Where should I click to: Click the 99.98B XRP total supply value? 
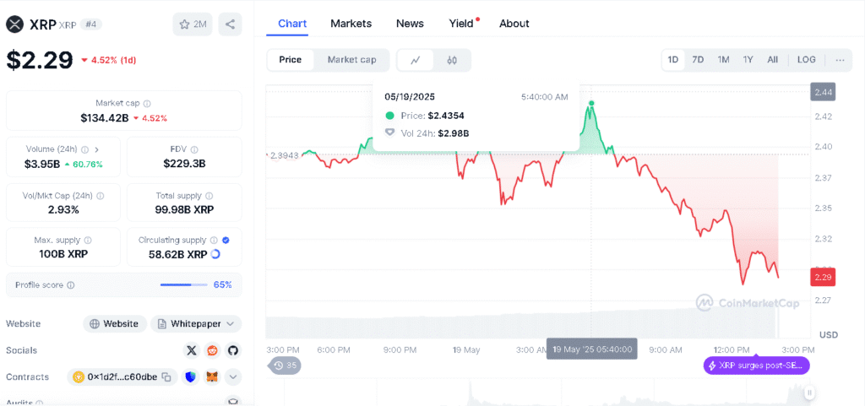(184, 210)
